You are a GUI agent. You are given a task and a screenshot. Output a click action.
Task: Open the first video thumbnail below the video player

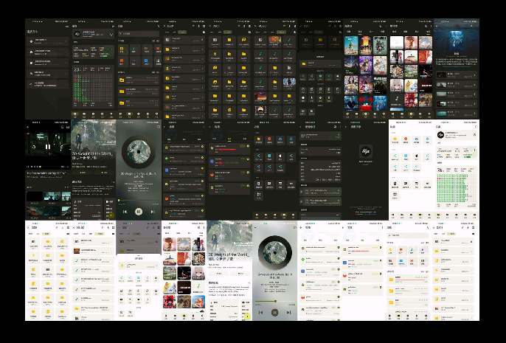(34, 196)
